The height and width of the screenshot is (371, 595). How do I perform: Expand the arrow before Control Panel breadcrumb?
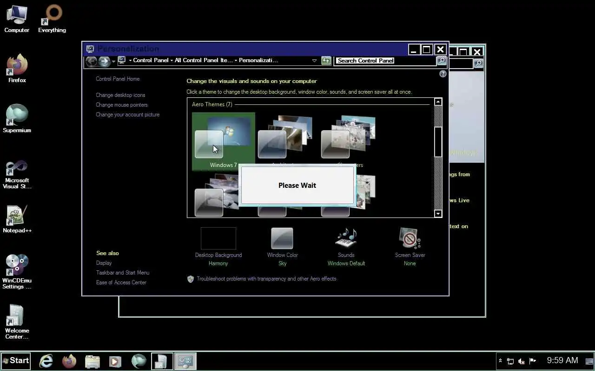130,61
